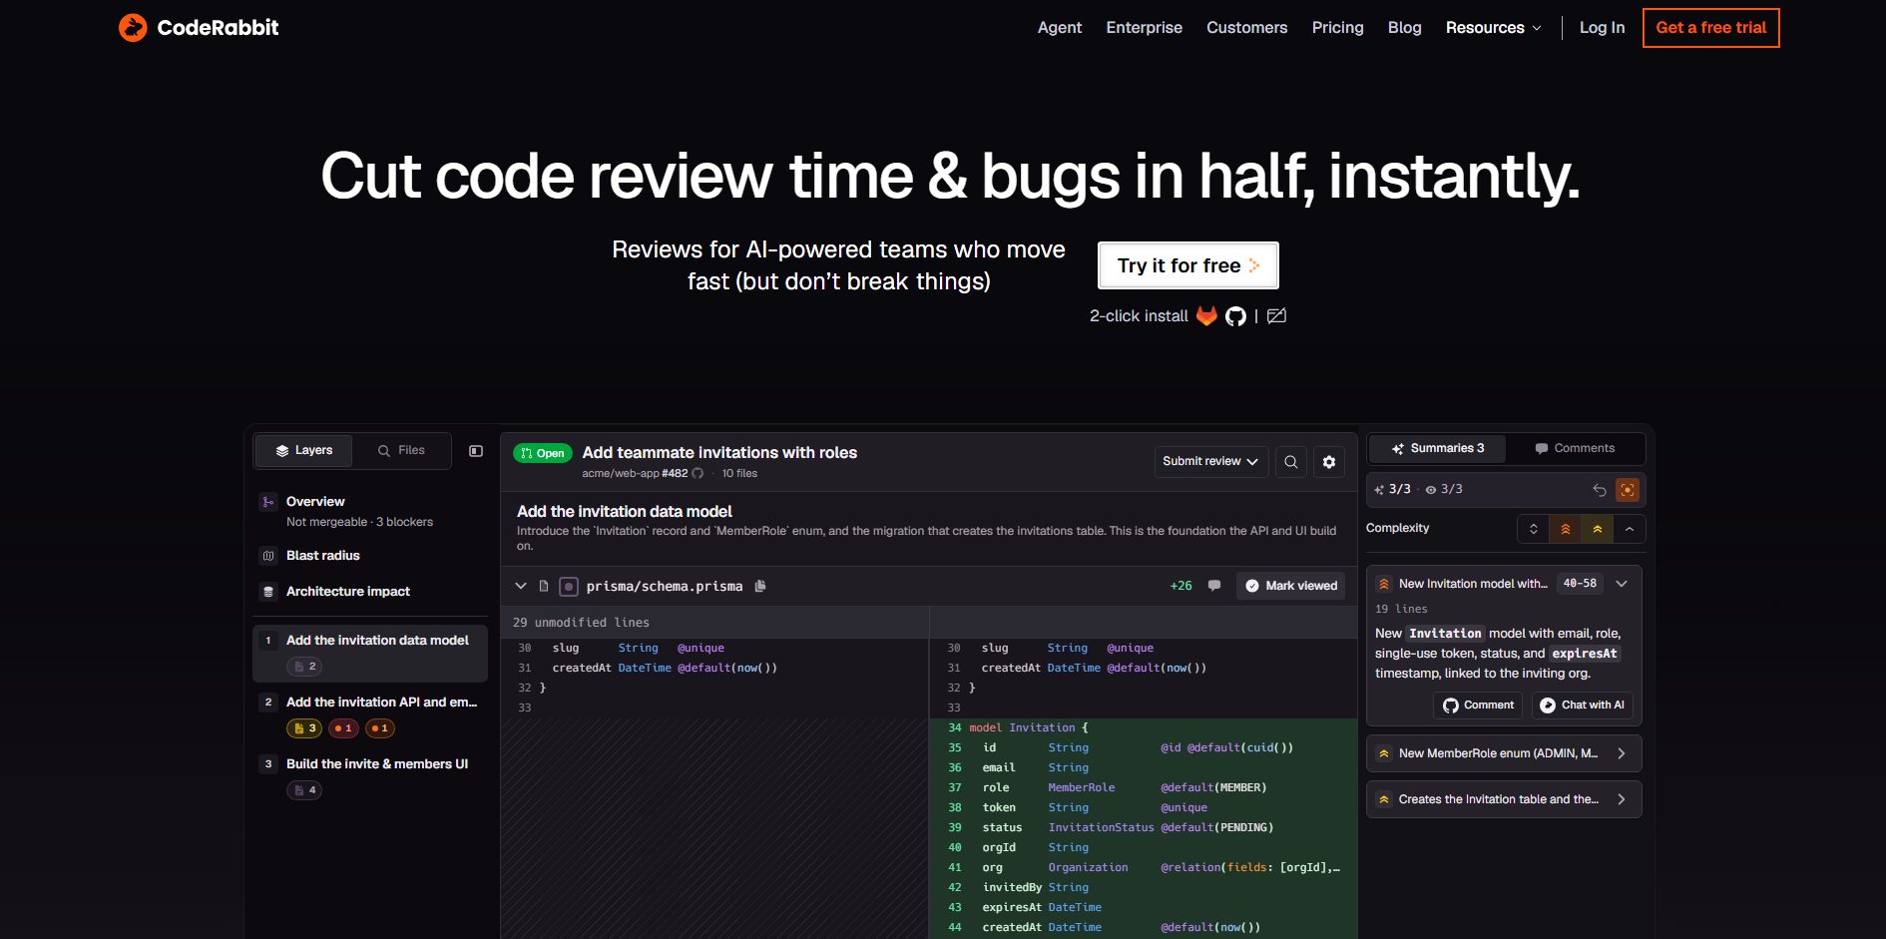The width and height of the screenshot is (1886, 939).
Task: Click the magnifier search icon in the PR header
Action: coord(1291,462)
